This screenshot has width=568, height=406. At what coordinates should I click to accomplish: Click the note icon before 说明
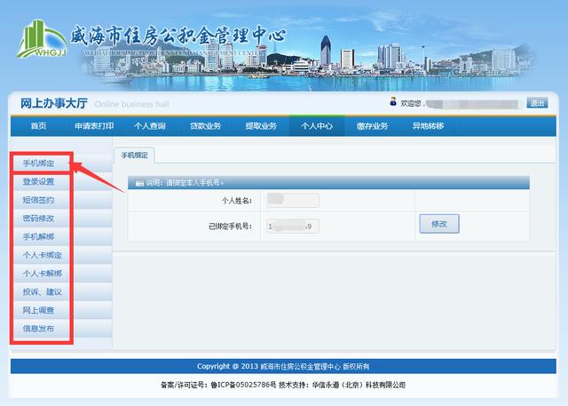point(139,183)
